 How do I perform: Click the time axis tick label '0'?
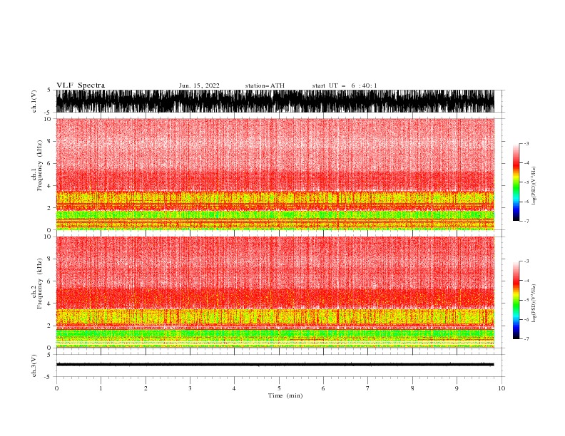pyautogui.click(x=56, y=388)
